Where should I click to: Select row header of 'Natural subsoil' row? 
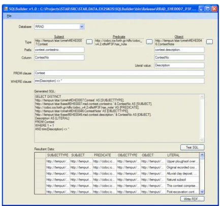pos(40,180)
